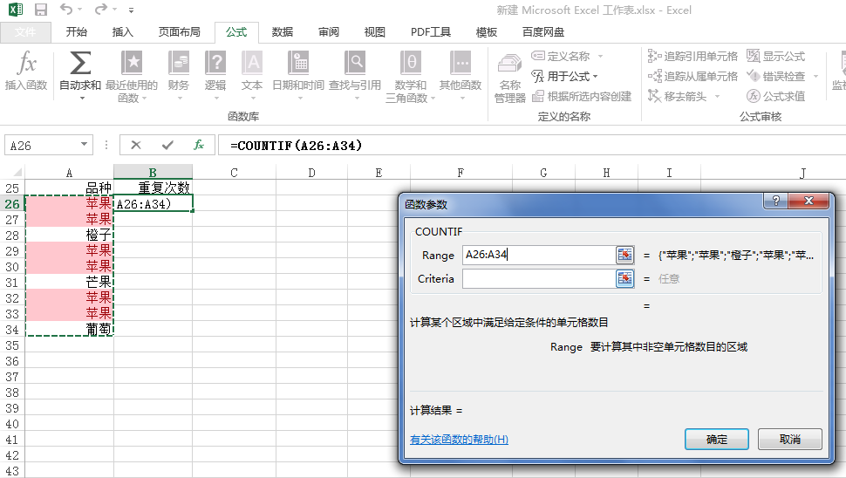Switch to the Insert (插入) tab
Screen dimensions: 846x478
click(122, 31)
